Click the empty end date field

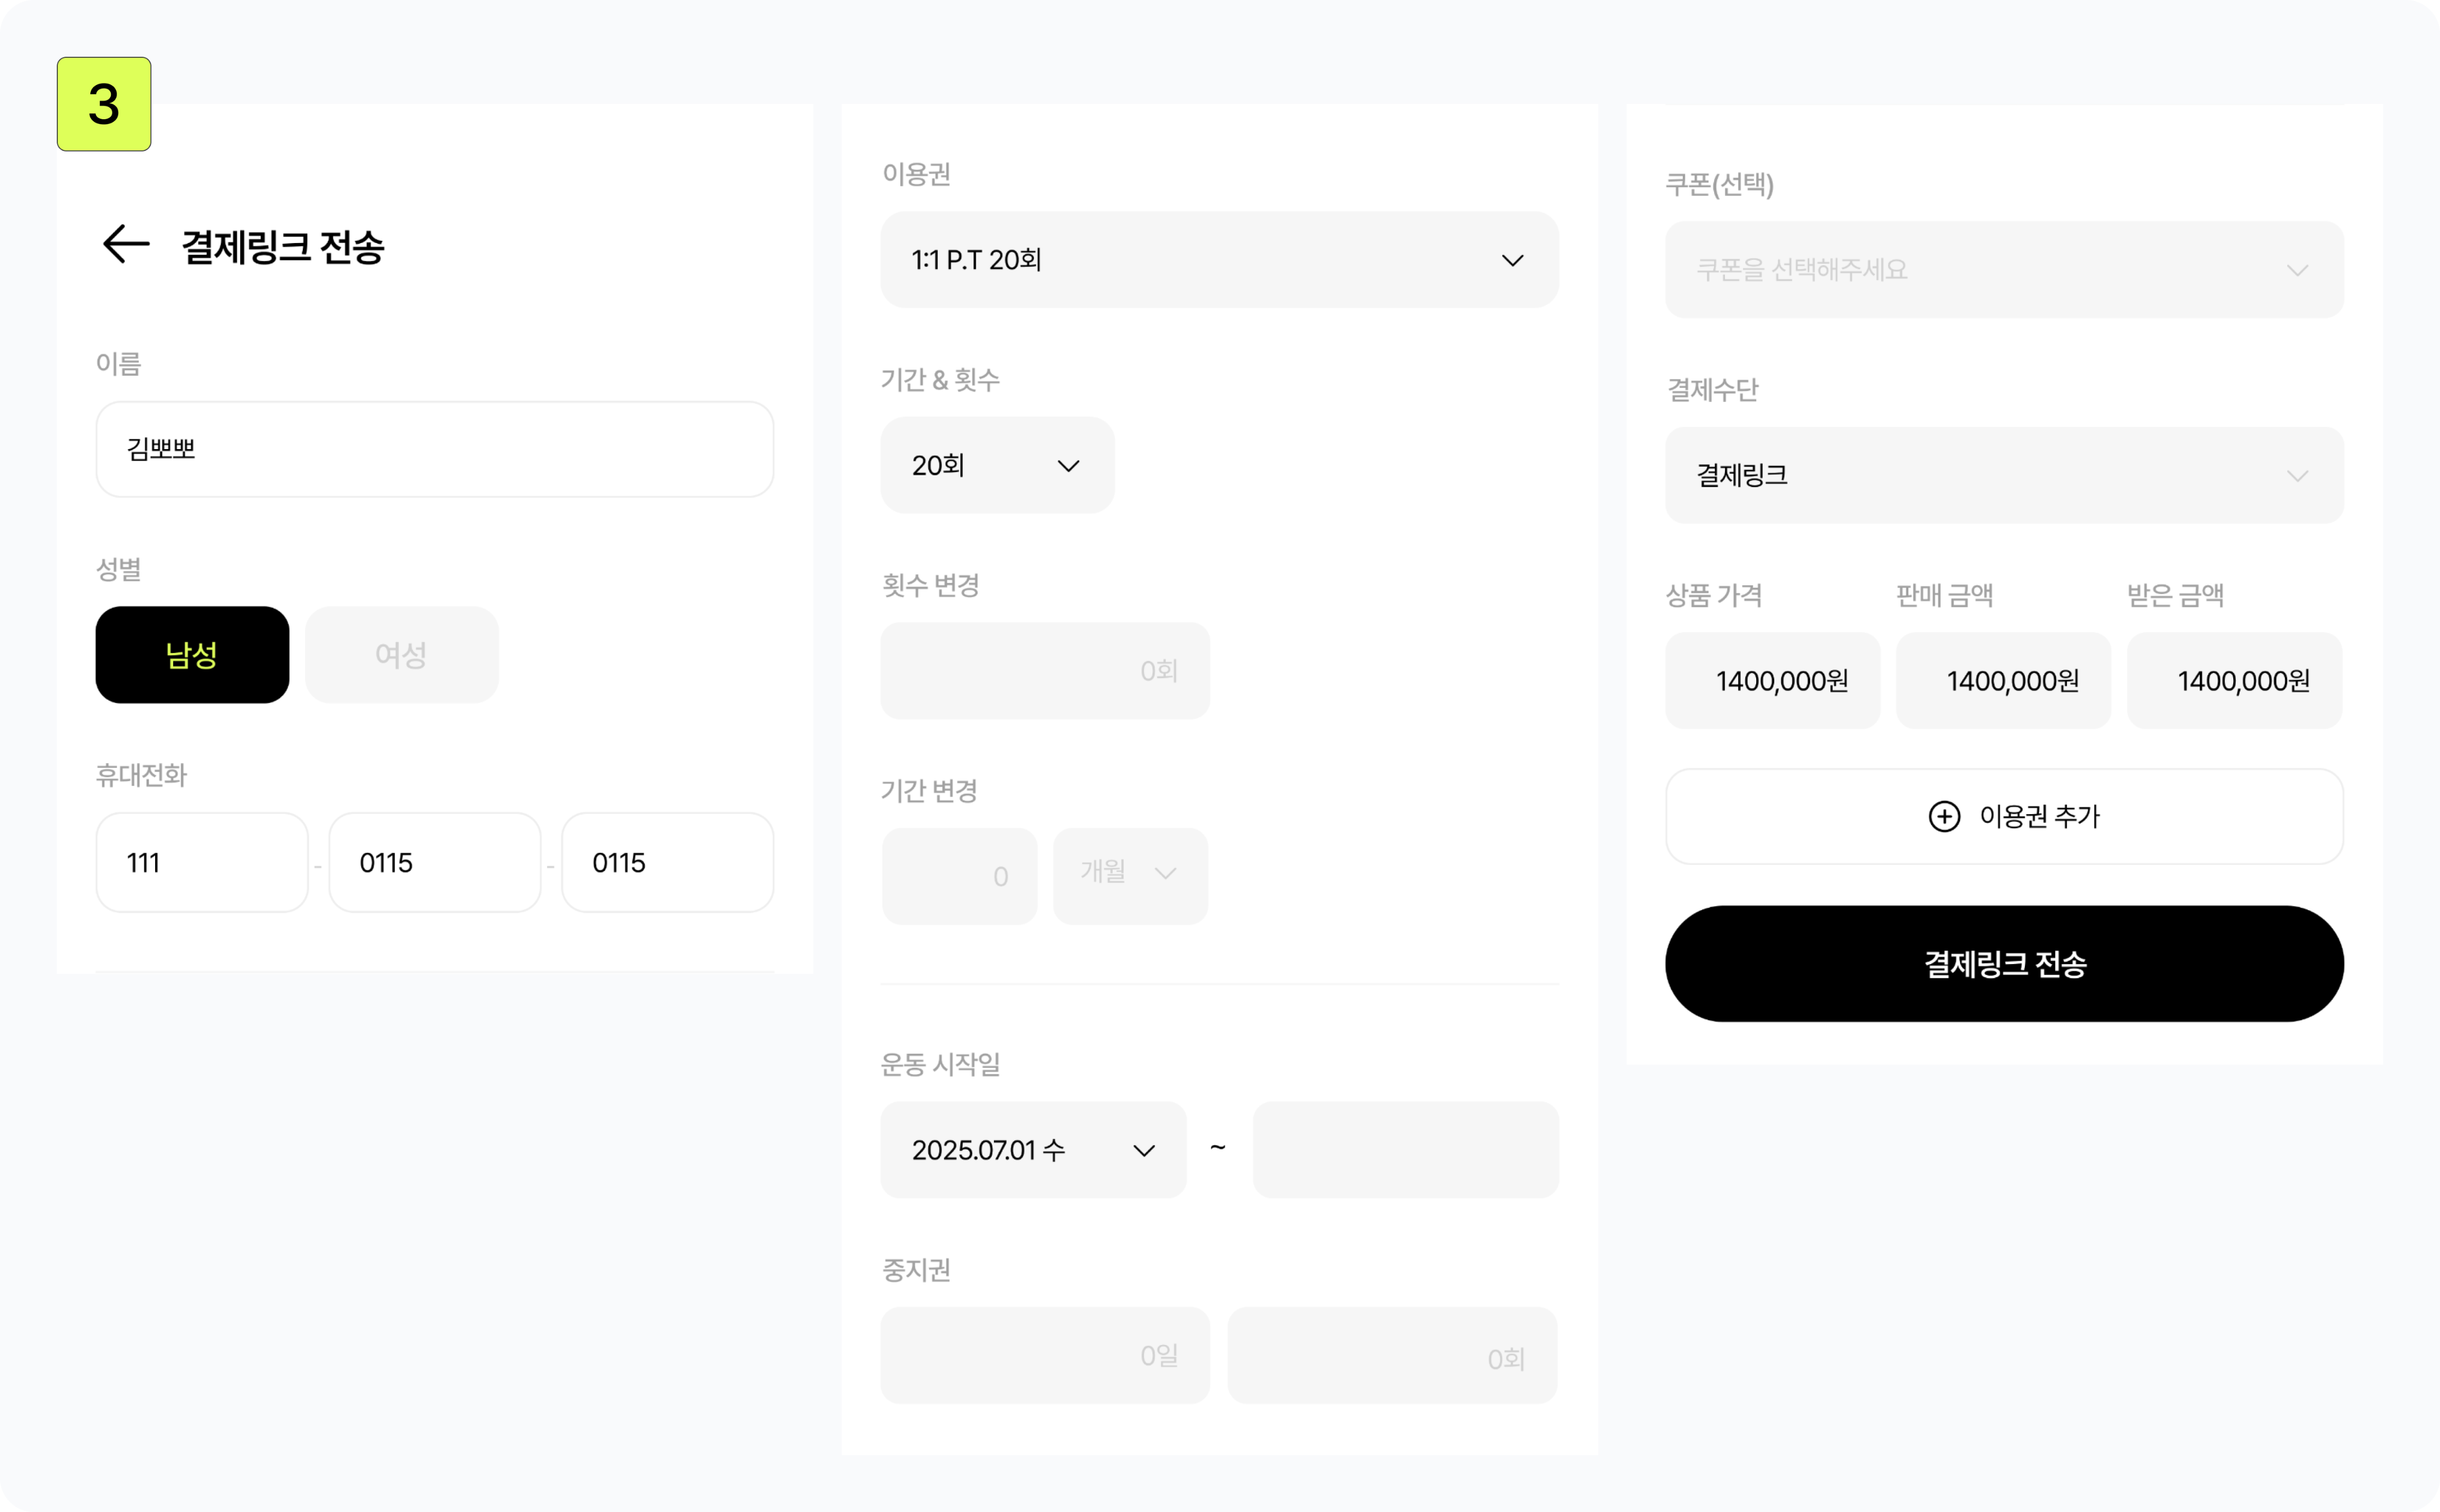tap(1405, 1150)
